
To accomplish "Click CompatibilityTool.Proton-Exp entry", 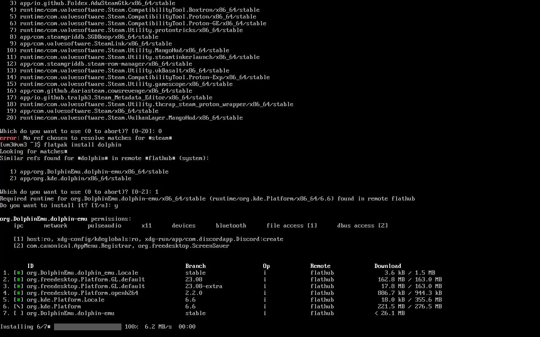I will 145,78.
